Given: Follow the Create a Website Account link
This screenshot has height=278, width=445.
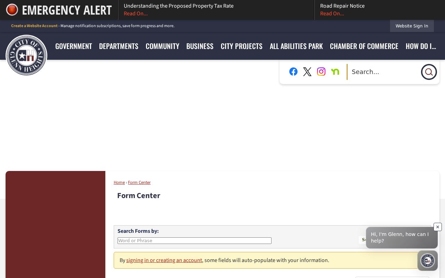Looking at the screenshot, I should click(34, 26).
